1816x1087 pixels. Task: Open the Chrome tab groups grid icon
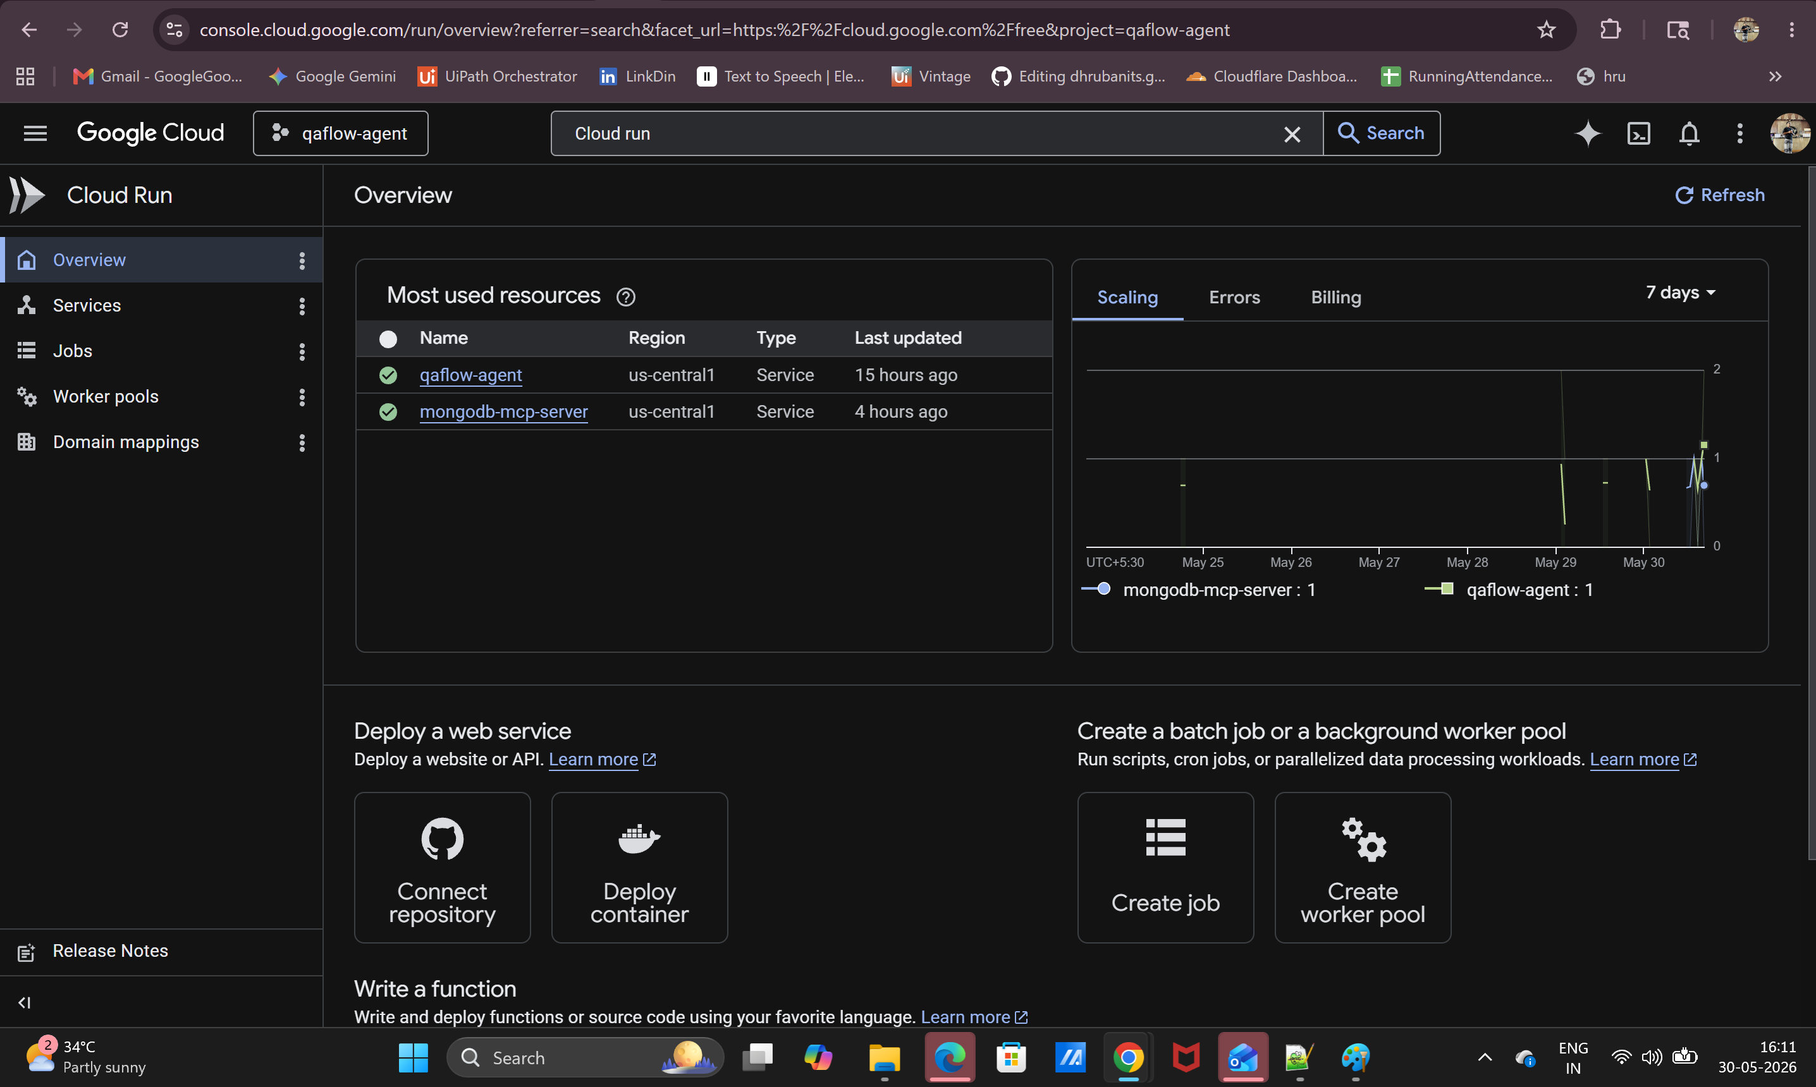(x=25, y=76)
